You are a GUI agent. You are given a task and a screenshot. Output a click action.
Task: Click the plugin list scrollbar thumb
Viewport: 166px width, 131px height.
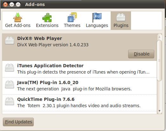(x=159, y=61)
